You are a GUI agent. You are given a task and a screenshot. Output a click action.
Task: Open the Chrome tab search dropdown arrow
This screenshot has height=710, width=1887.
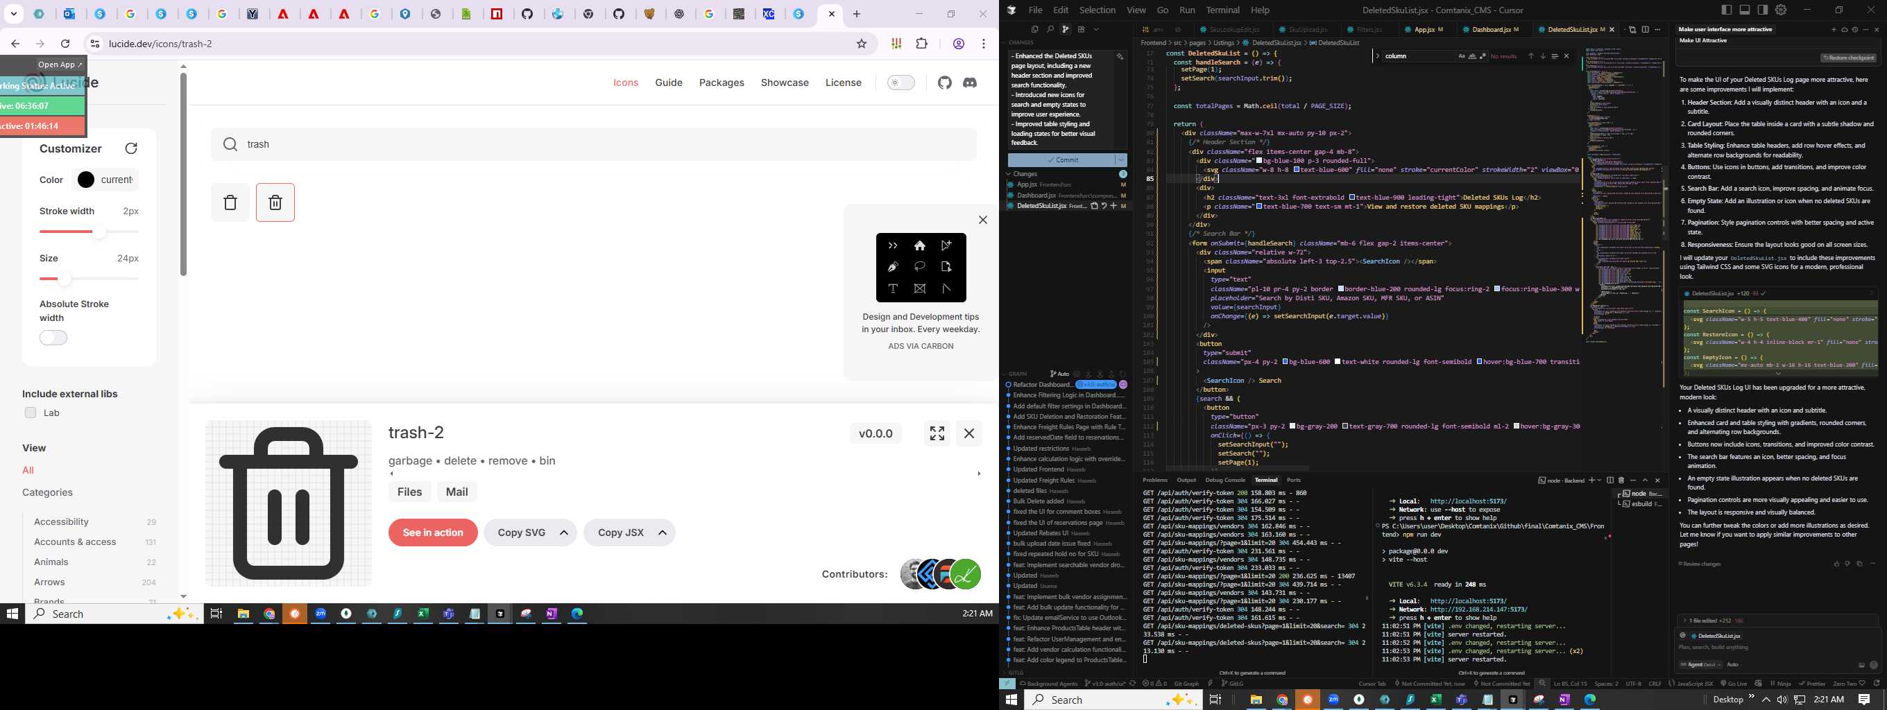[x=13, y=14]
